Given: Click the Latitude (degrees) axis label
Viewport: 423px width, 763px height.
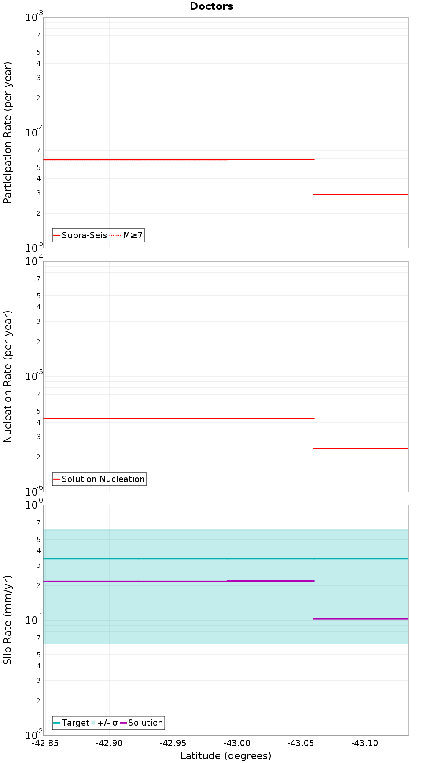Looking at the screenshot, I should (x=225, y=756).
